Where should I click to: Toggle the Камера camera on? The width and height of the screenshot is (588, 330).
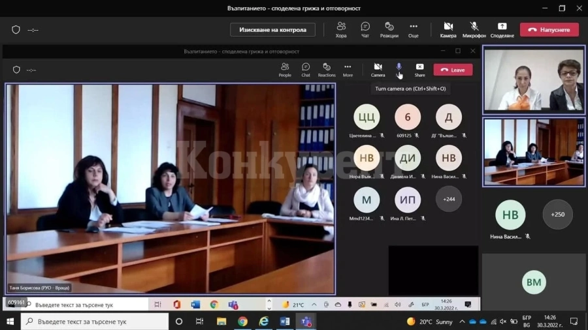448,29
